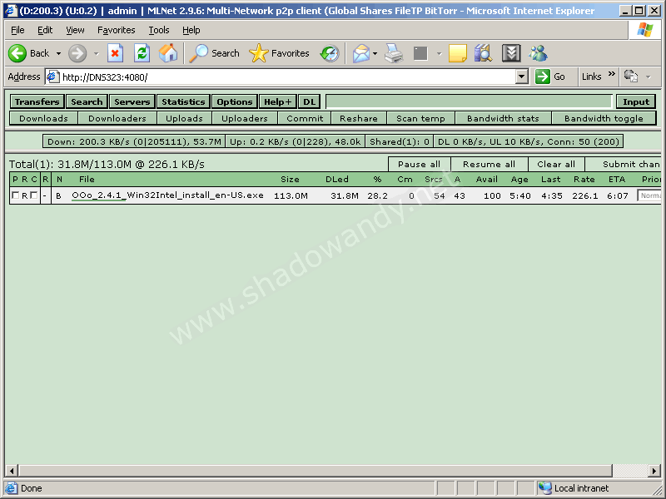Open the Messenger people icon
This screenshot has width=666, height=499.
(x=538, y=53)
